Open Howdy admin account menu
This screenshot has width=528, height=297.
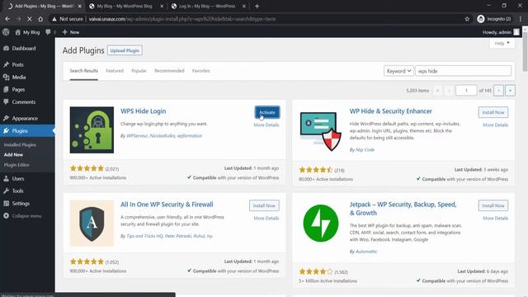pyautogui.click(x=501, y=32)
